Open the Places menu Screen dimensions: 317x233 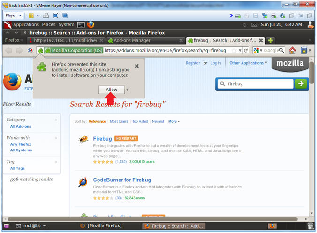(x=48, y=25)
